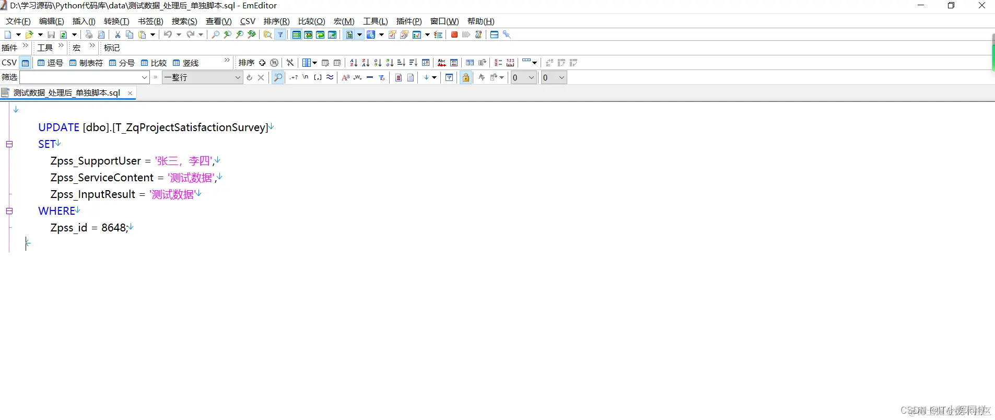The width and height of the screenshot is (995, 420).
Task: Collapse the SET block fold marker
Action: [9, 144]
